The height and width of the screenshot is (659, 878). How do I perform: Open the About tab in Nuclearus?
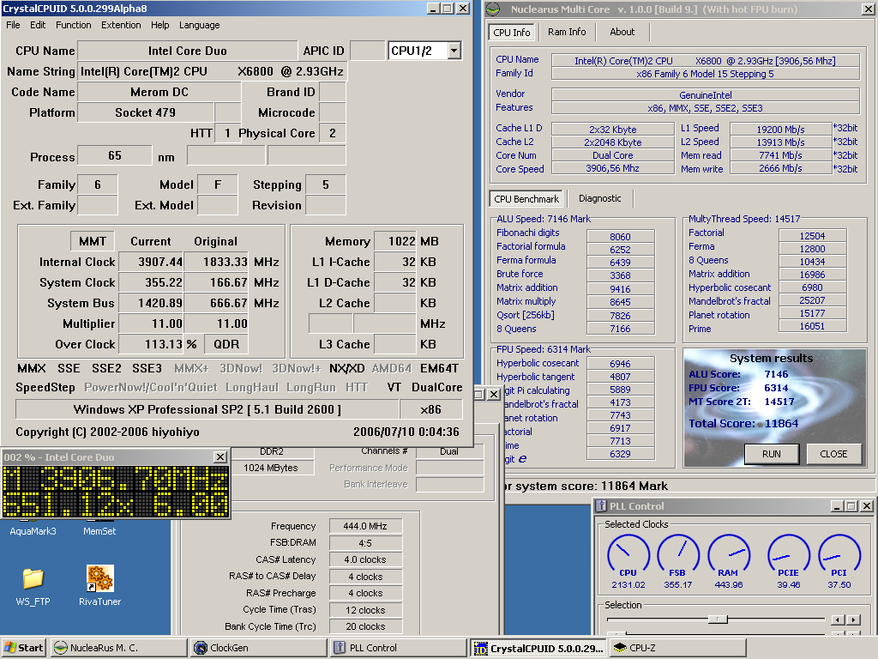pyautogui.click(x=622, y=32)
